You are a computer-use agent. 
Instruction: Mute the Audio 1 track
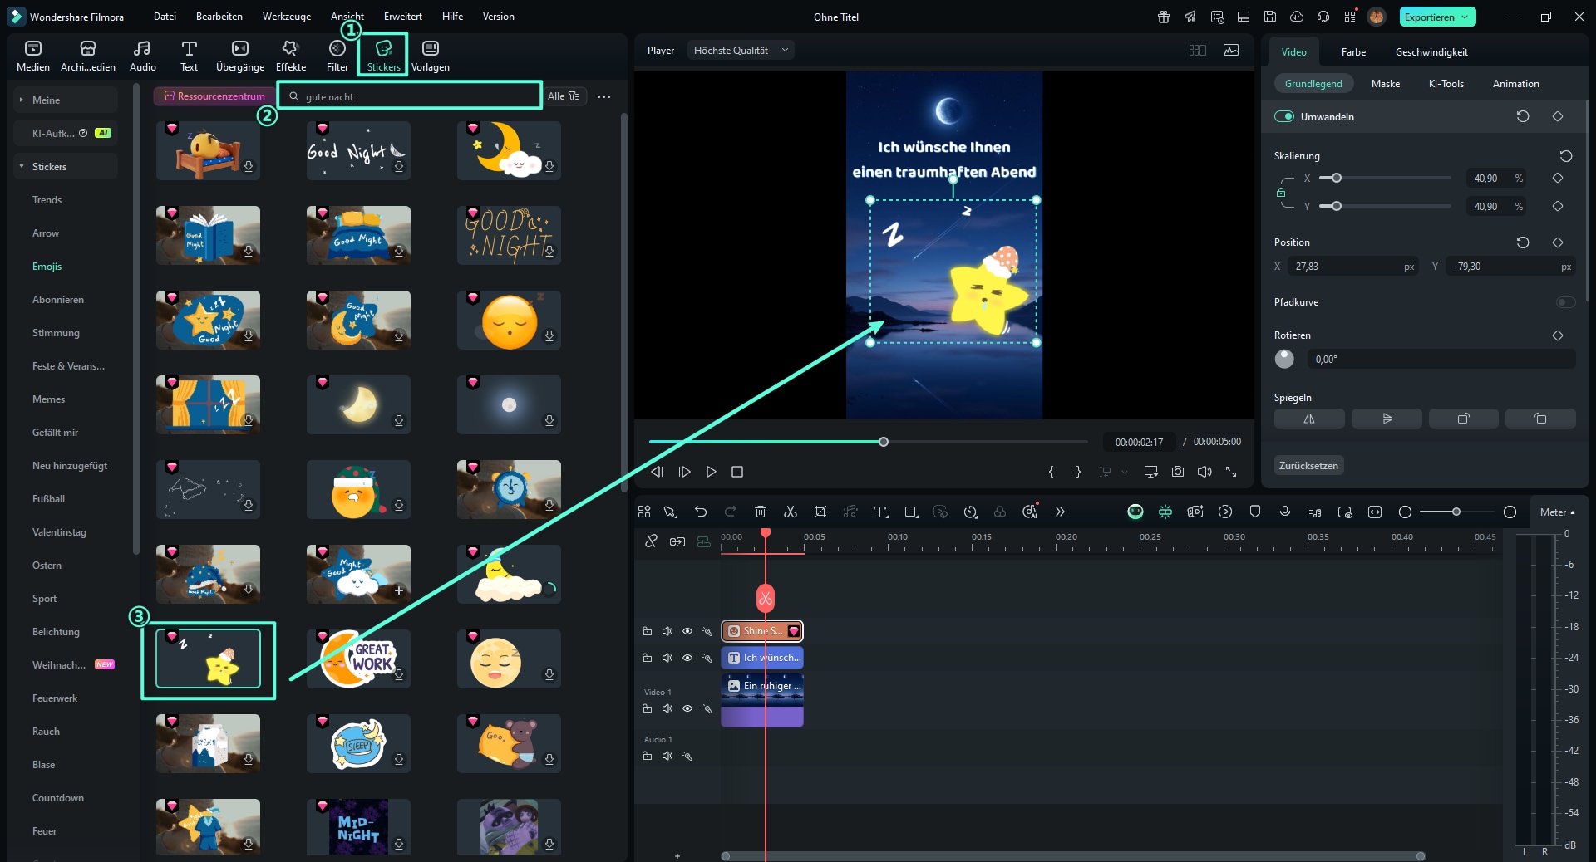[x=667, y=756]
